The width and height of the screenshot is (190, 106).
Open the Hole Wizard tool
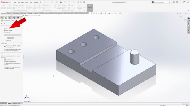[34, 7]
